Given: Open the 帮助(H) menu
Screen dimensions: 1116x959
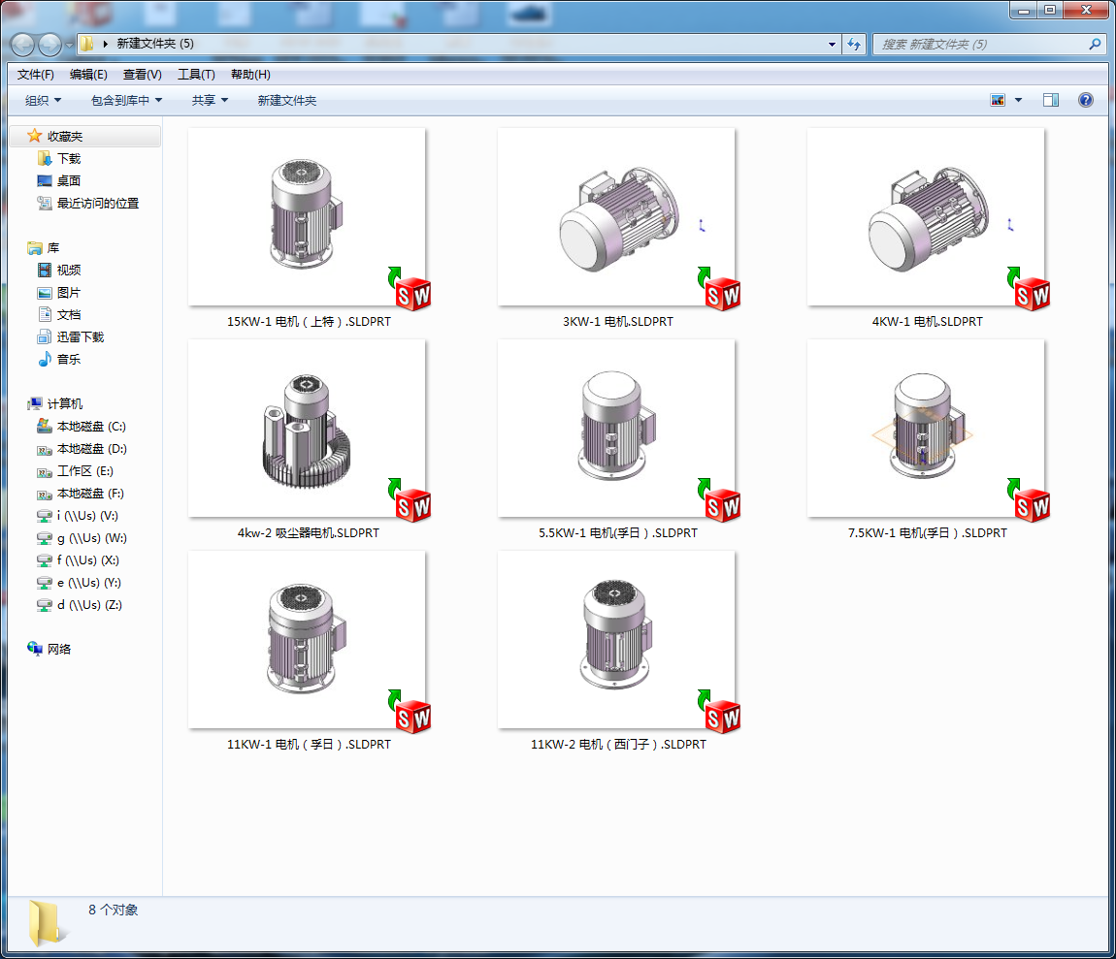Looking at the screenshot, I should 250,75.
